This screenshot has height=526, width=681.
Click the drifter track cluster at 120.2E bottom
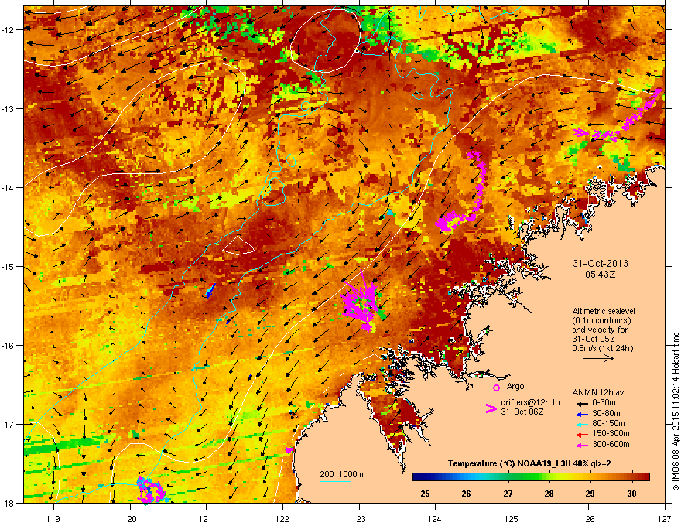(150, 490)
